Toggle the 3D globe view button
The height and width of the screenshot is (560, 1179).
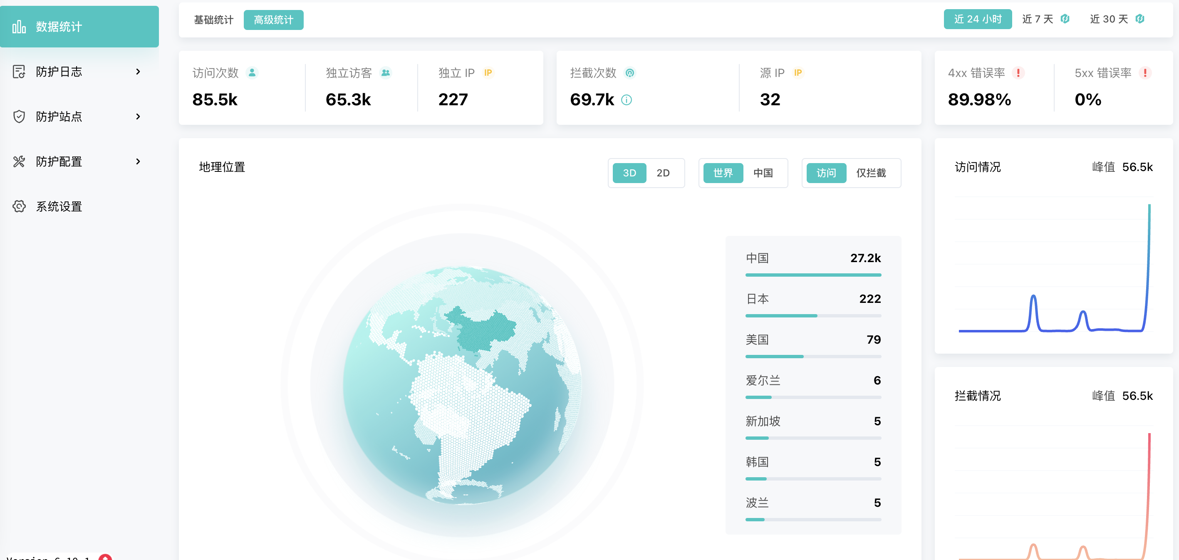pos(630,172)
